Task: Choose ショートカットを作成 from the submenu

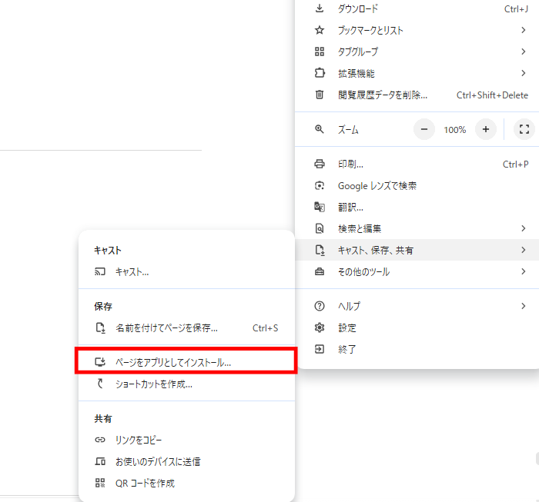Action: 153,384
